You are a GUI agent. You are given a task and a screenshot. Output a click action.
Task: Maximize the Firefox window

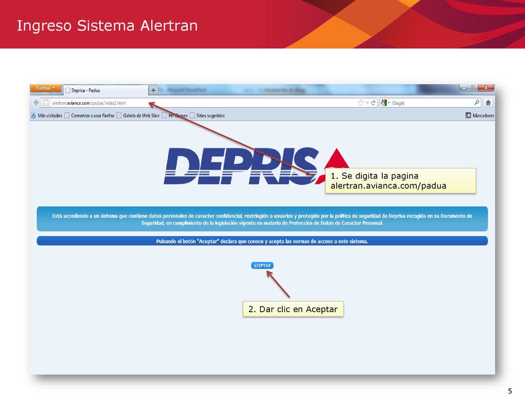coord(473,88)
